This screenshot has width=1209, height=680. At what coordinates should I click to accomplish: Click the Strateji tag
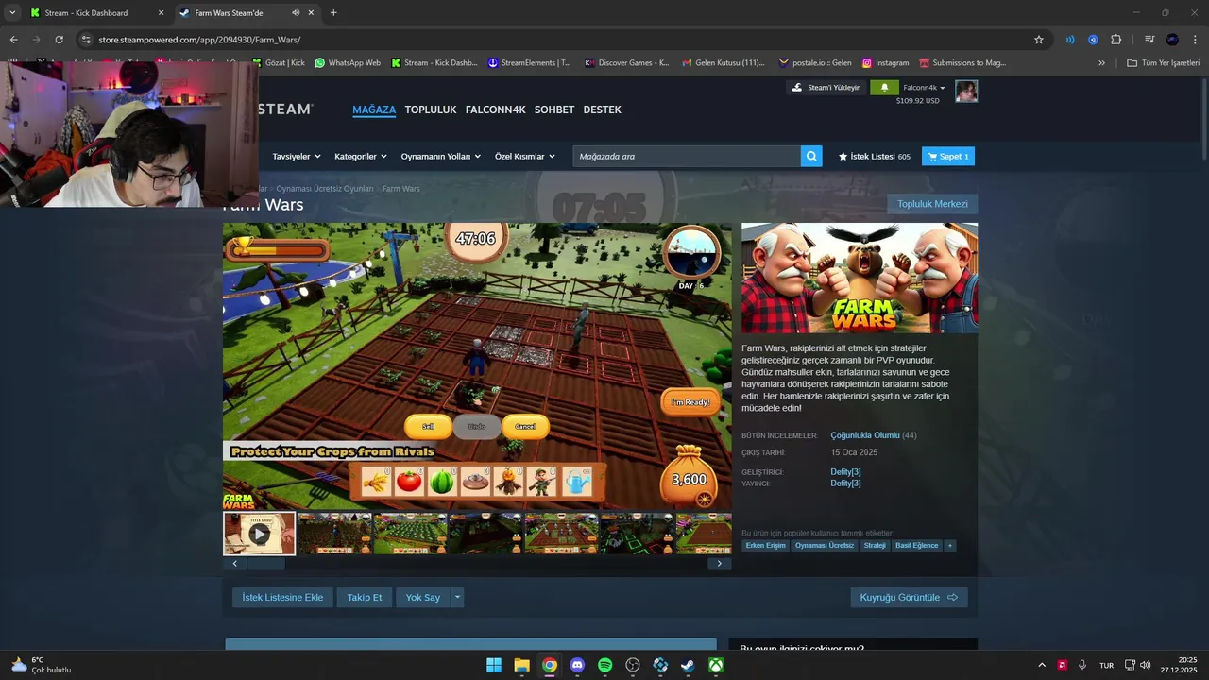click(875, 545)
